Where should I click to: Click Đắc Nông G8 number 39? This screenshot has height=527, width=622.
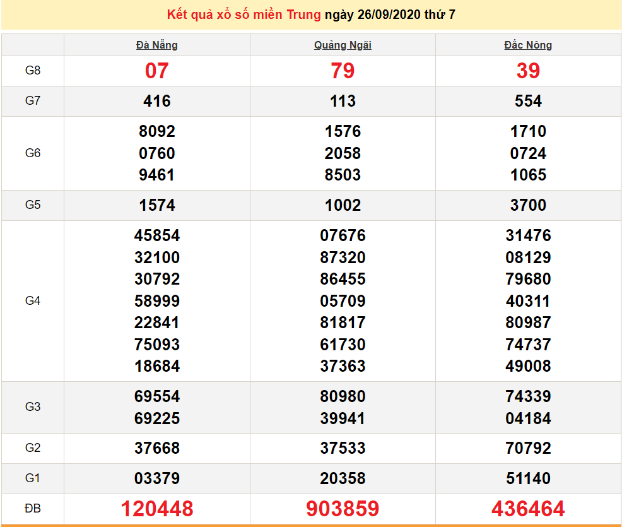point(527,71)
